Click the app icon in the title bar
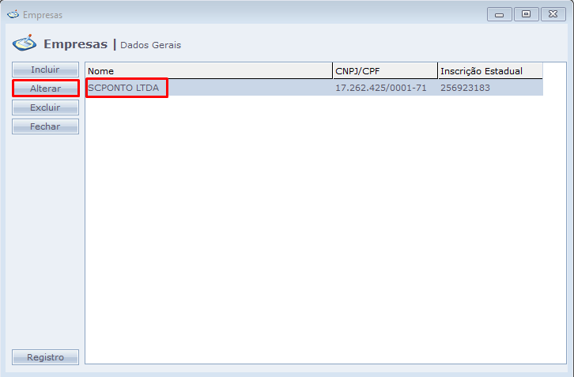 click(13, 14)
